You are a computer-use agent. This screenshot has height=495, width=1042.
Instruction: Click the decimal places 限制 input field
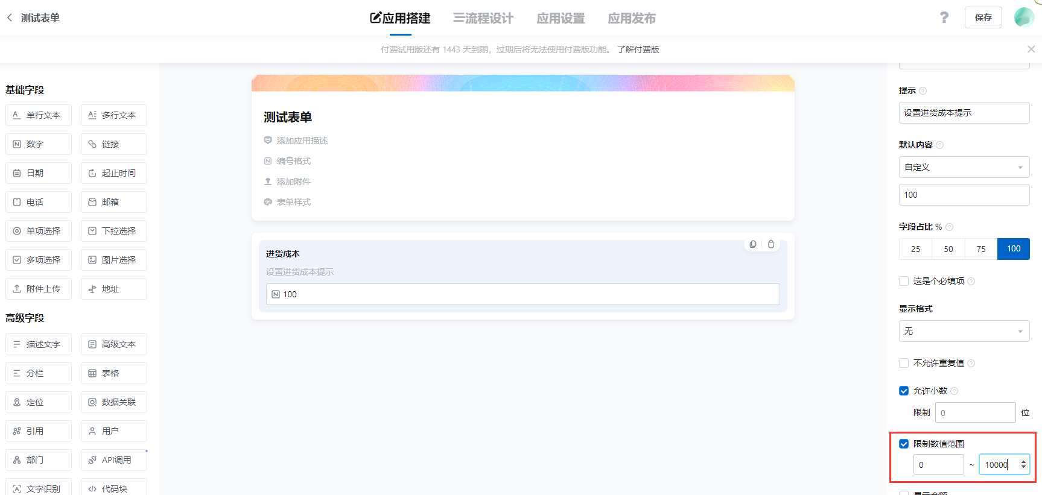point(976,412)
